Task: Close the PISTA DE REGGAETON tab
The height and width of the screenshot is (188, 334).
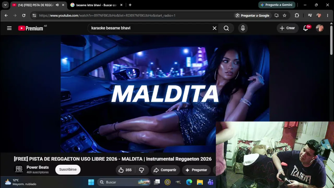Action: point(63,5)
